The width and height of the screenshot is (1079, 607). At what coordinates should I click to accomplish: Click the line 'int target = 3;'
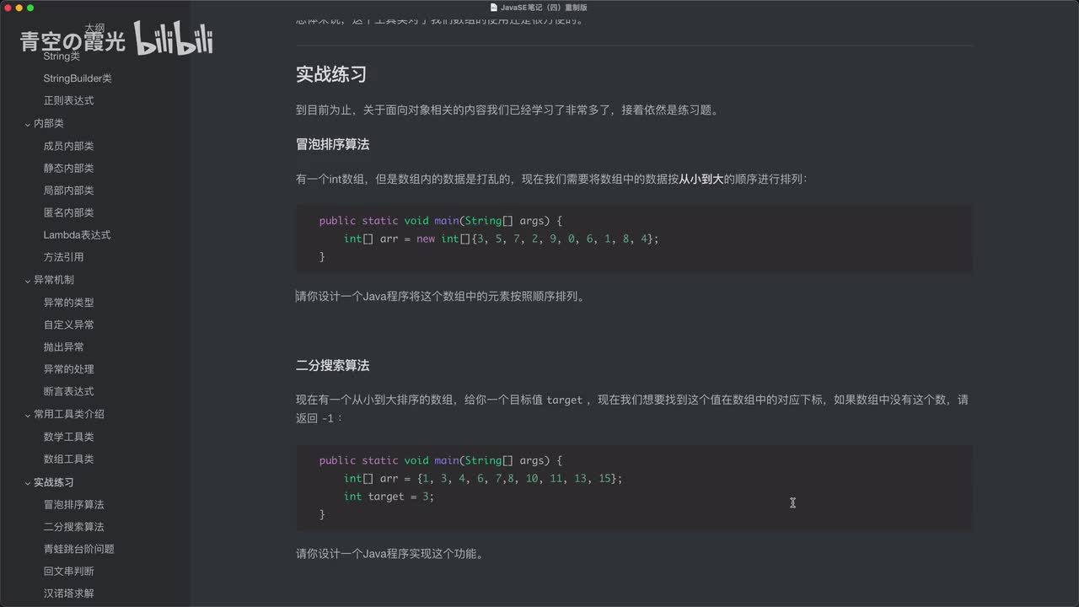[x=389, y=497]
